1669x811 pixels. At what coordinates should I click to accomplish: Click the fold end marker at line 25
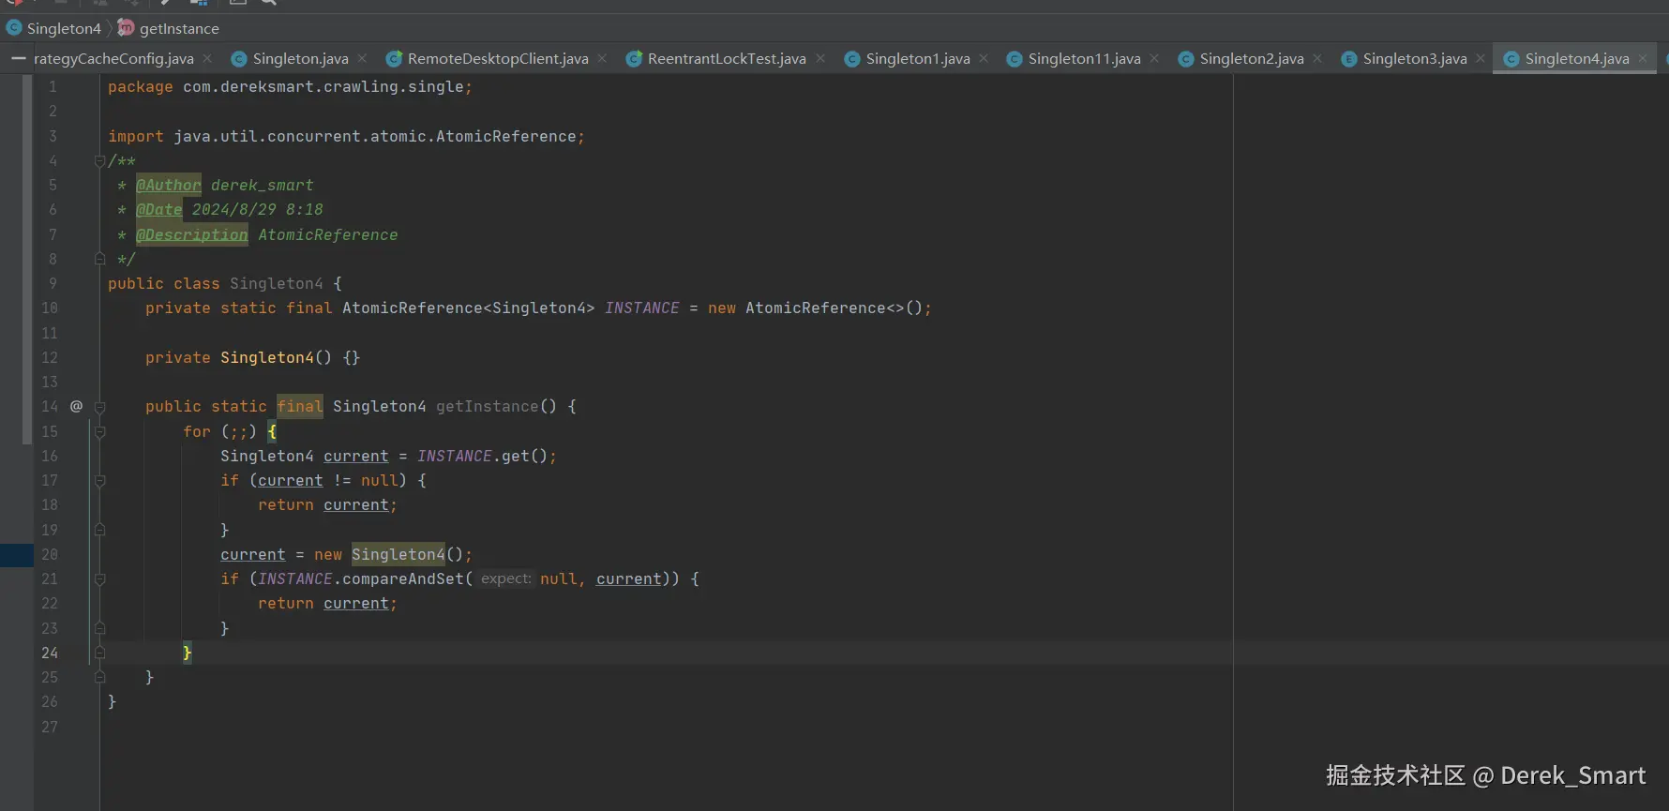tap(99, 677)
